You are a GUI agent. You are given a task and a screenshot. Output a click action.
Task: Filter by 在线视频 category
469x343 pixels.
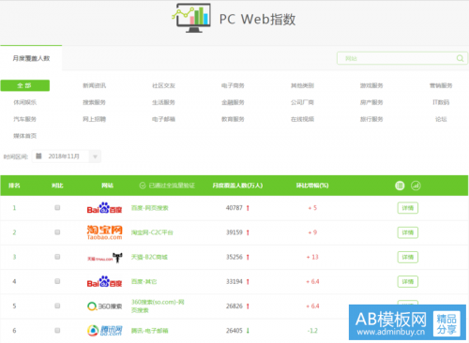[302, 119]
